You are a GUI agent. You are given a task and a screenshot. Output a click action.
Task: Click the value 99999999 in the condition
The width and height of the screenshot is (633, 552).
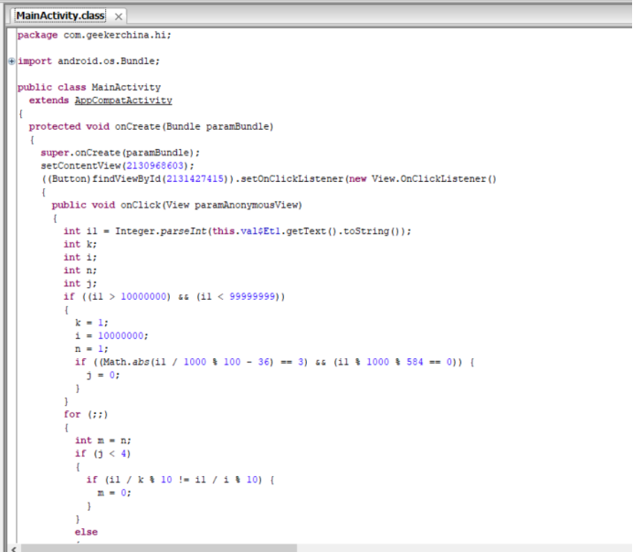coord(252,297)
